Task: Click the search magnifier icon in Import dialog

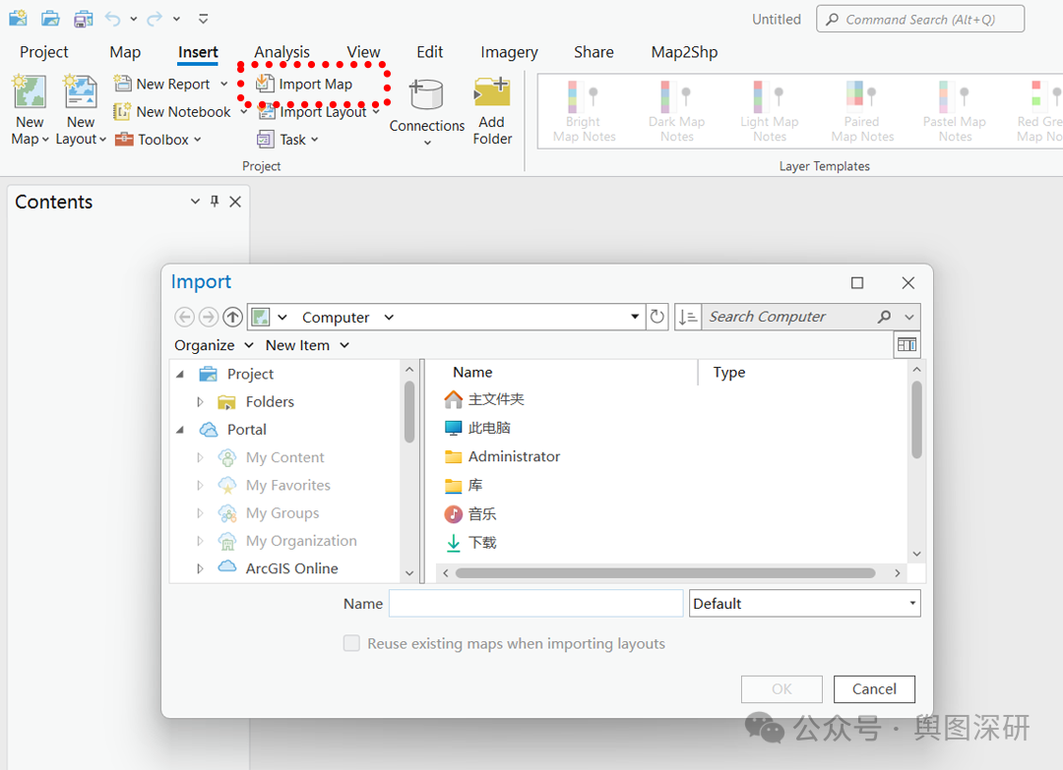Action: point(884,317)
